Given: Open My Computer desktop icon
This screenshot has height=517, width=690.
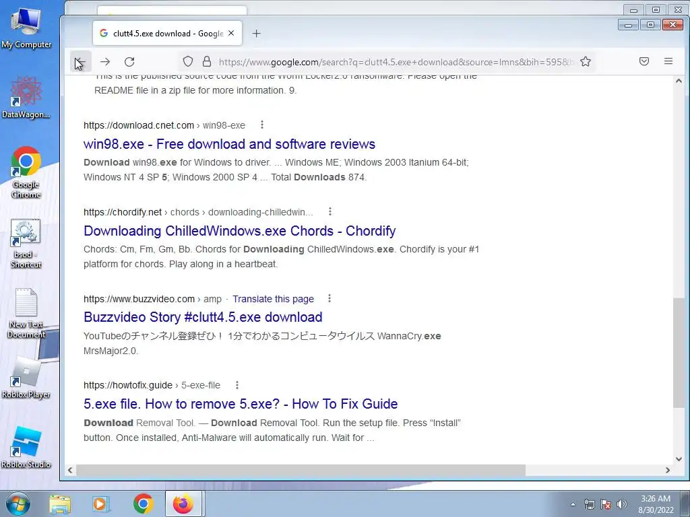Looking at the screenshot, I should click(x=26, y=27).
